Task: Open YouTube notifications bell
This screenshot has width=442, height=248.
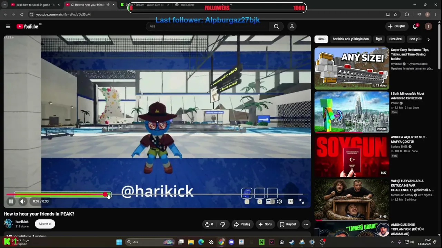Action: [415, 26]
